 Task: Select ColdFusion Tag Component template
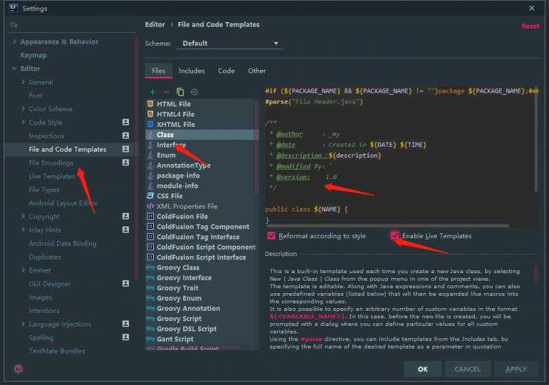pyautogui.click(x=202, y=226)
